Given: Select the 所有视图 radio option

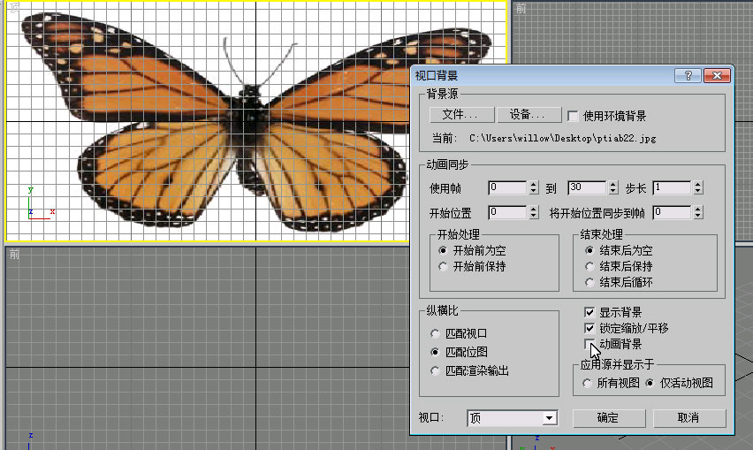Looking at the screenshot, I should [588, 384].
